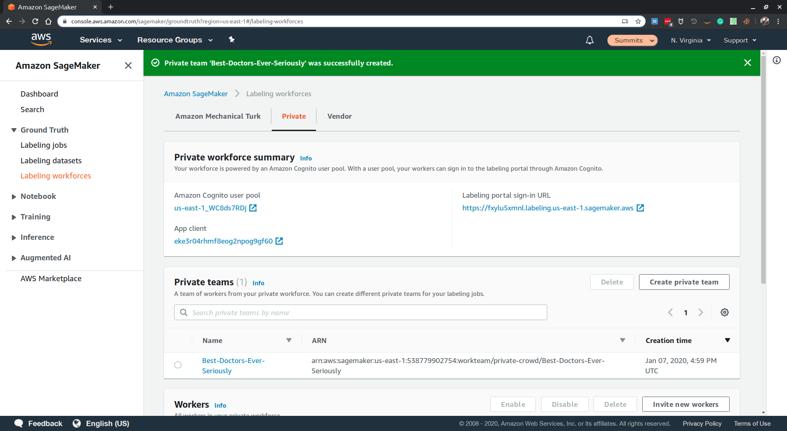
Task: Bookmark this page with the star icon
Action: click(638, 21)
